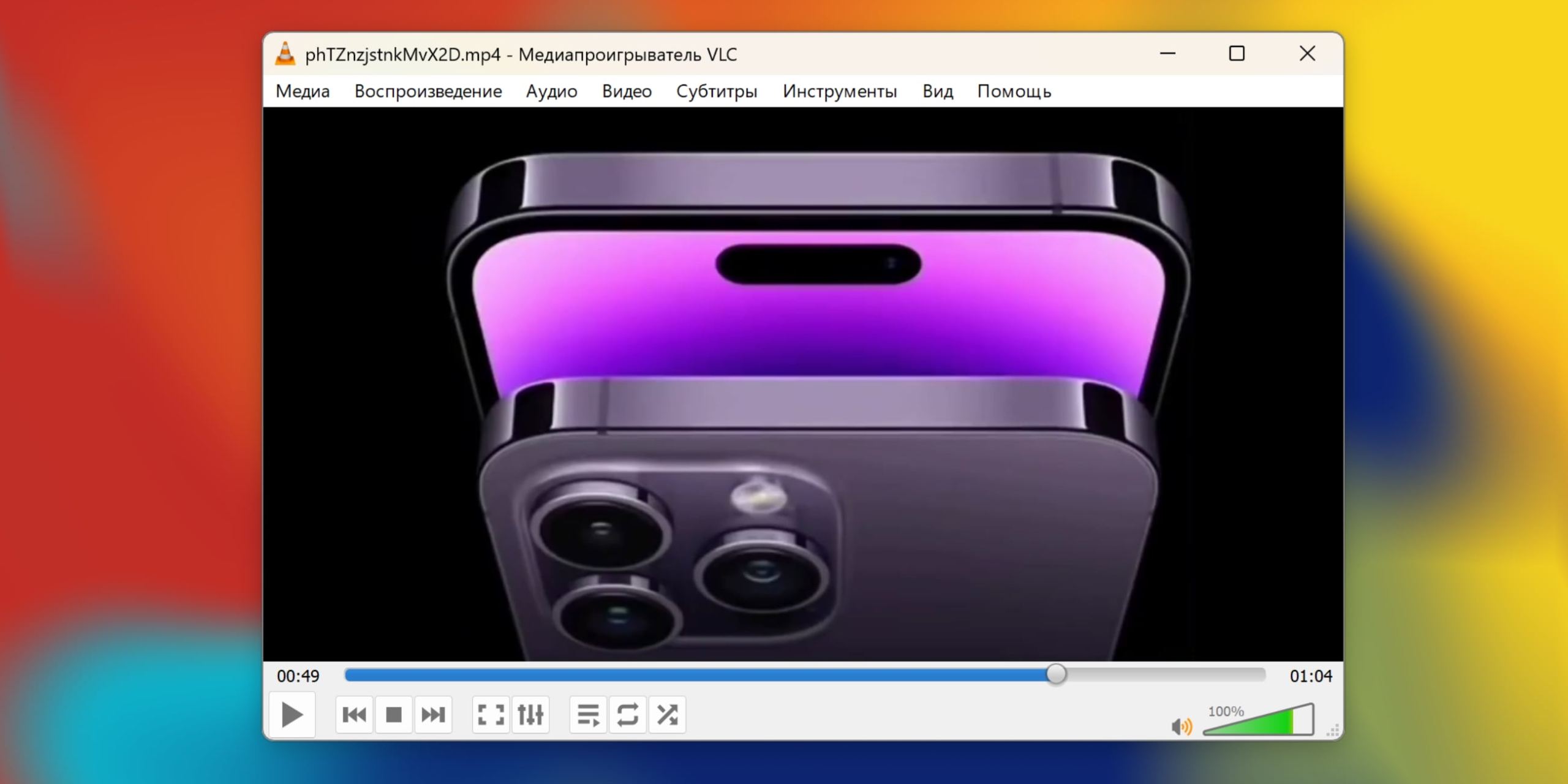Mute audio via the speaker icon
1568x784 pixels.
pyautogui.click(x=1181, y=728)
